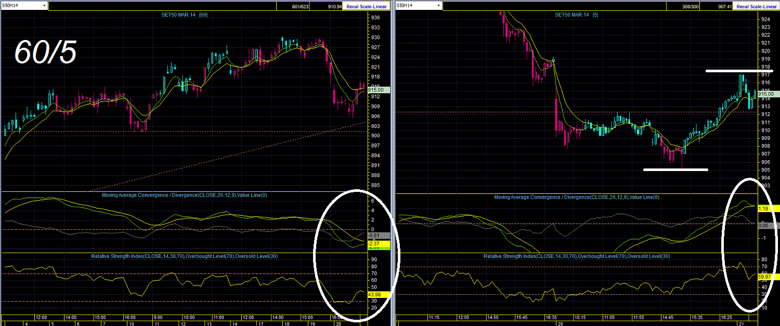Click the 936 price axis label
780x326 pixels.
tap(375, 18)
